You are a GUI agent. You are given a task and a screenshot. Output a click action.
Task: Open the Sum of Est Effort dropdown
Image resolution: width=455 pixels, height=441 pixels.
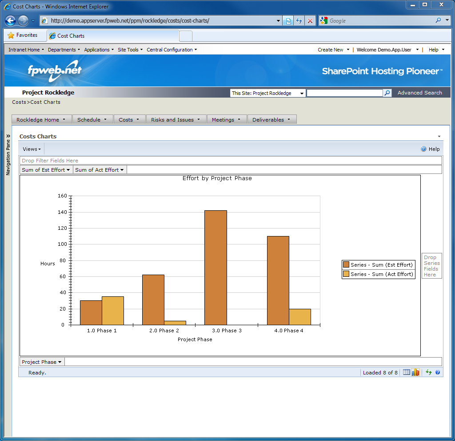[x=46, y=170]
